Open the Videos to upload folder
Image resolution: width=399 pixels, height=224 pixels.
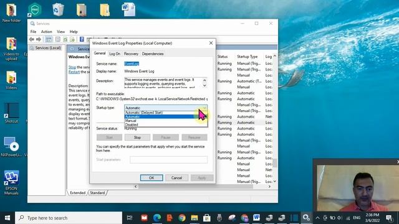(x=11, y=49)
